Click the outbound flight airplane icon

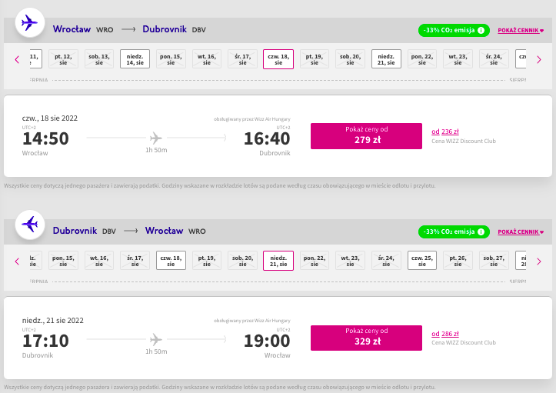[30, 23]
